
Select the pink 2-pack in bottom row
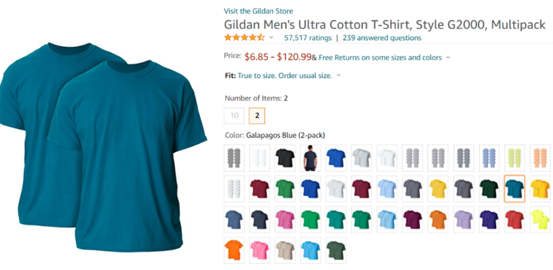tap(260, 250)
